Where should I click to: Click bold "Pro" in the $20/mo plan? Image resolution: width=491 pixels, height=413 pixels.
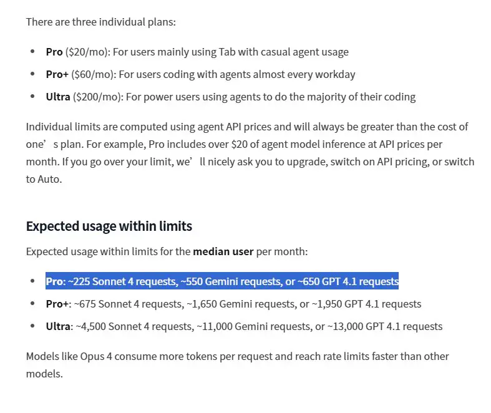[x=54, y=52]
